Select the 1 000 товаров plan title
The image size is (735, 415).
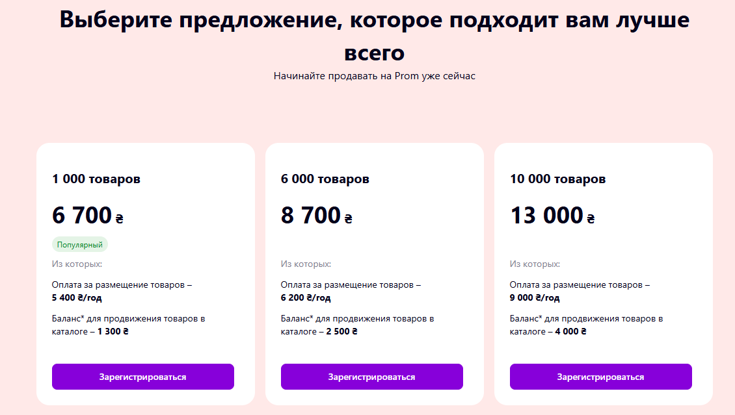96,179
